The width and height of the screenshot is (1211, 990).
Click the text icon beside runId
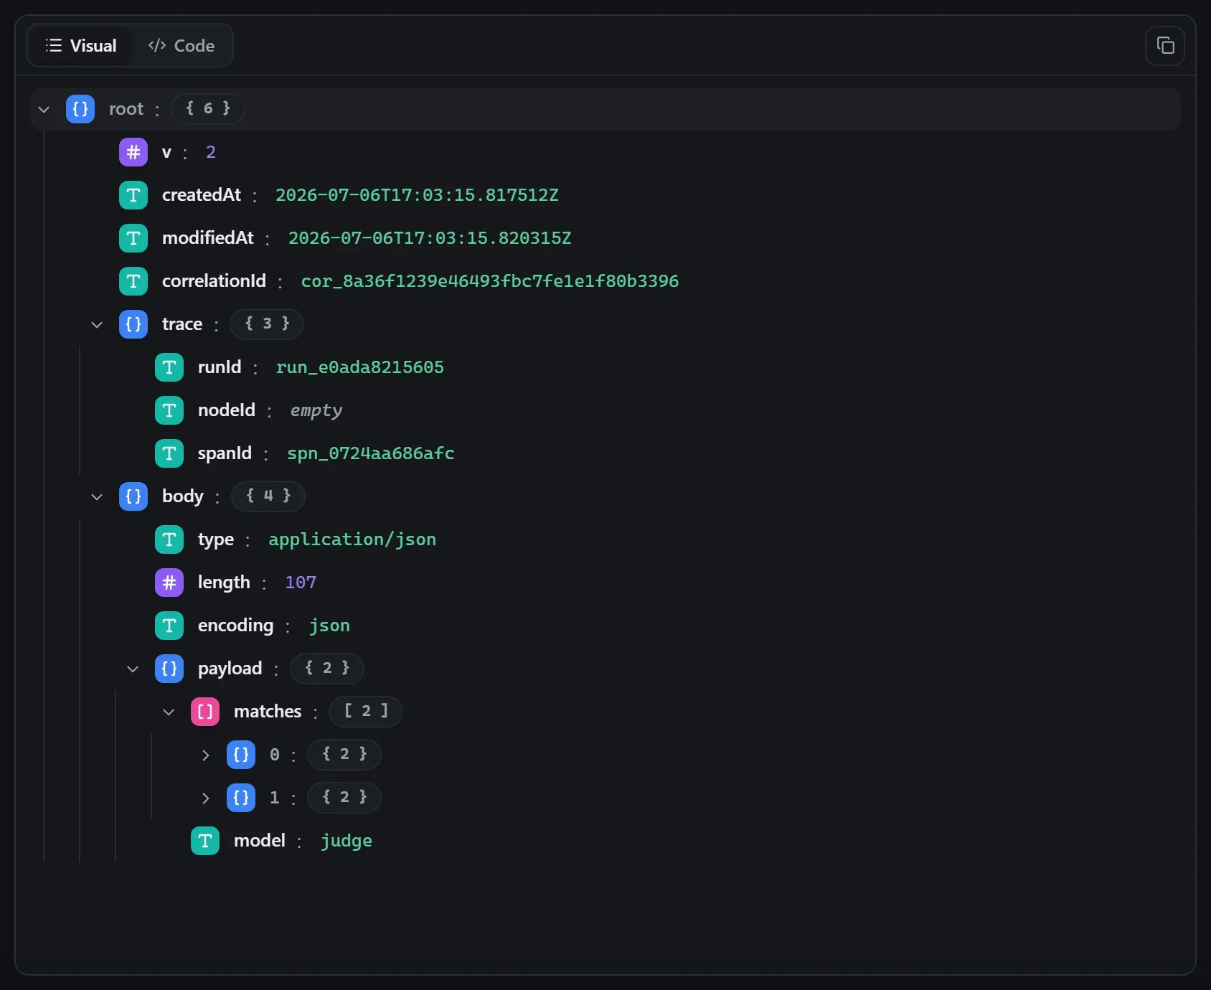(169, 367)
